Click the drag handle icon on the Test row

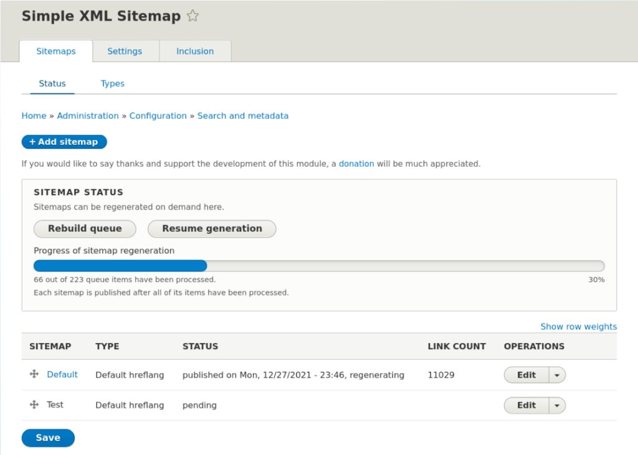[34, 405]
